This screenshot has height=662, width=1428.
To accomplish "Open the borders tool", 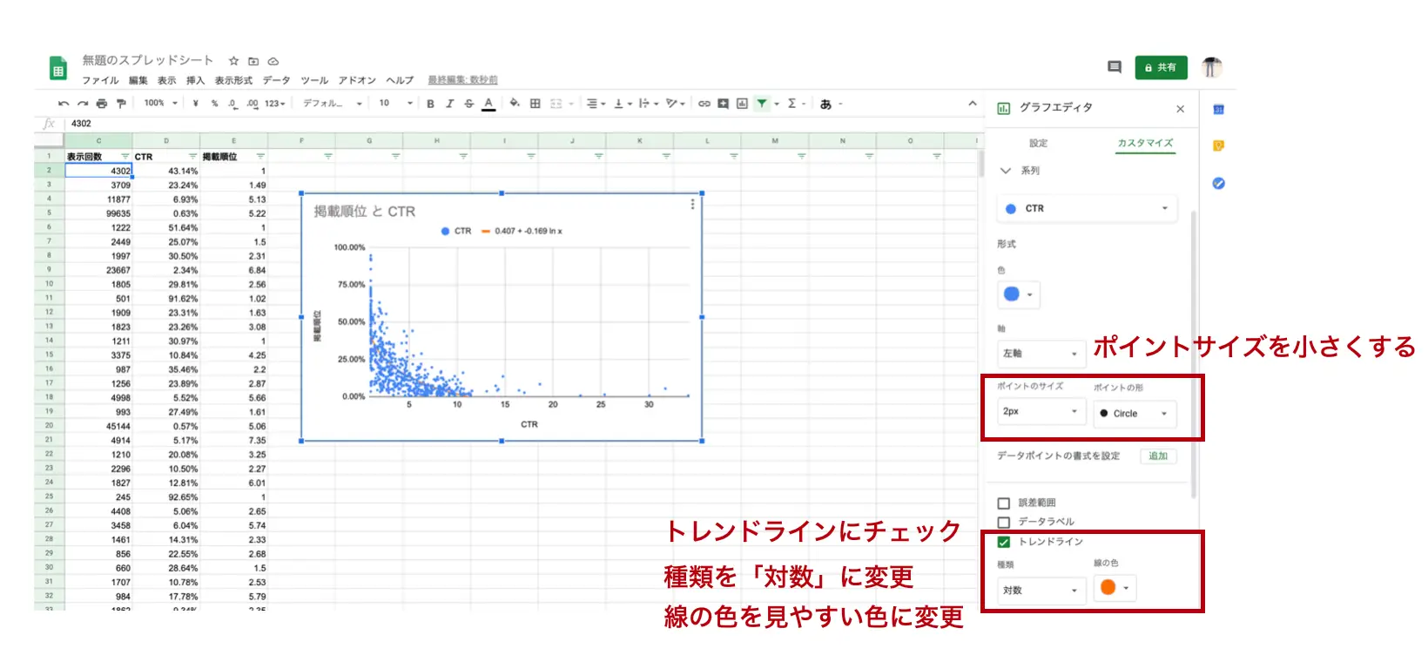I will point(535,104).
